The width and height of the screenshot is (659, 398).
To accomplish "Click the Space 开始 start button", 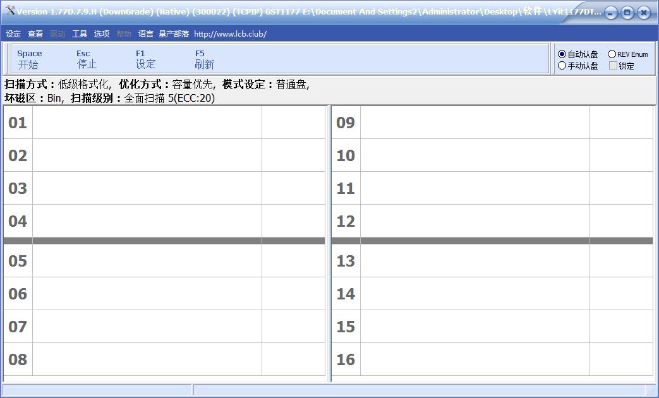I will click(29, 59).
